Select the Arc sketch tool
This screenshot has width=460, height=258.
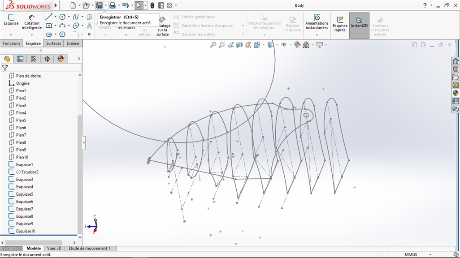point(62,26)
